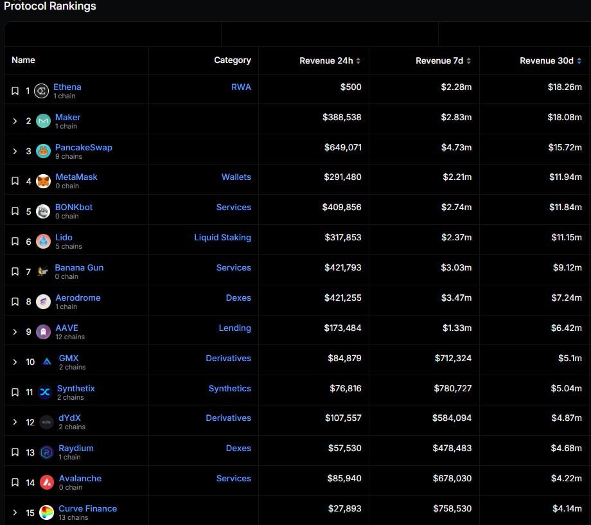Image resolution: width=591 pixels, height=525 pixels.
Task: Go to the BONKbot page
Action: [x=74, y=207]
